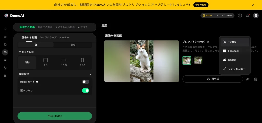Select the first green-bordered cat thumbnail
The image size is (262, 123).
click(187, 60)
